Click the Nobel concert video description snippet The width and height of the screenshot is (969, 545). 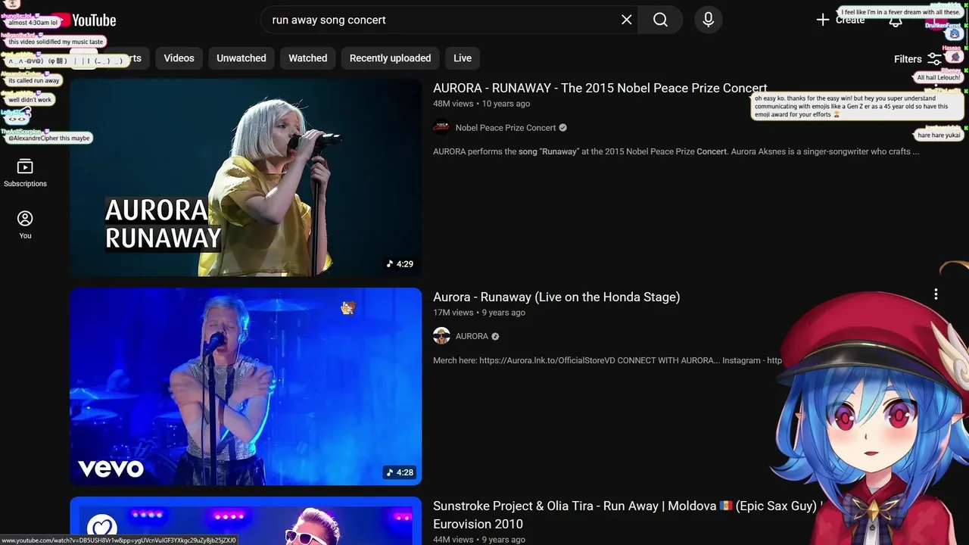[x=676, y=151]
